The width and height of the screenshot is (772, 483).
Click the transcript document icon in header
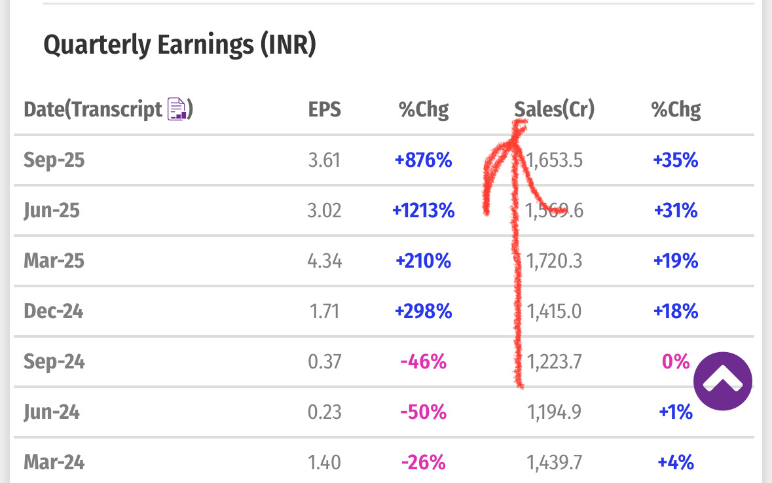coord(177,109)
